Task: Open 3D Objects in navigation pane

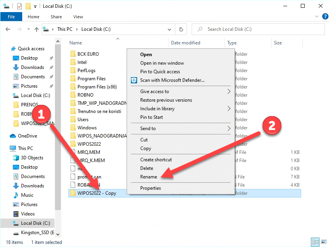Action: (x=32, y=158)
